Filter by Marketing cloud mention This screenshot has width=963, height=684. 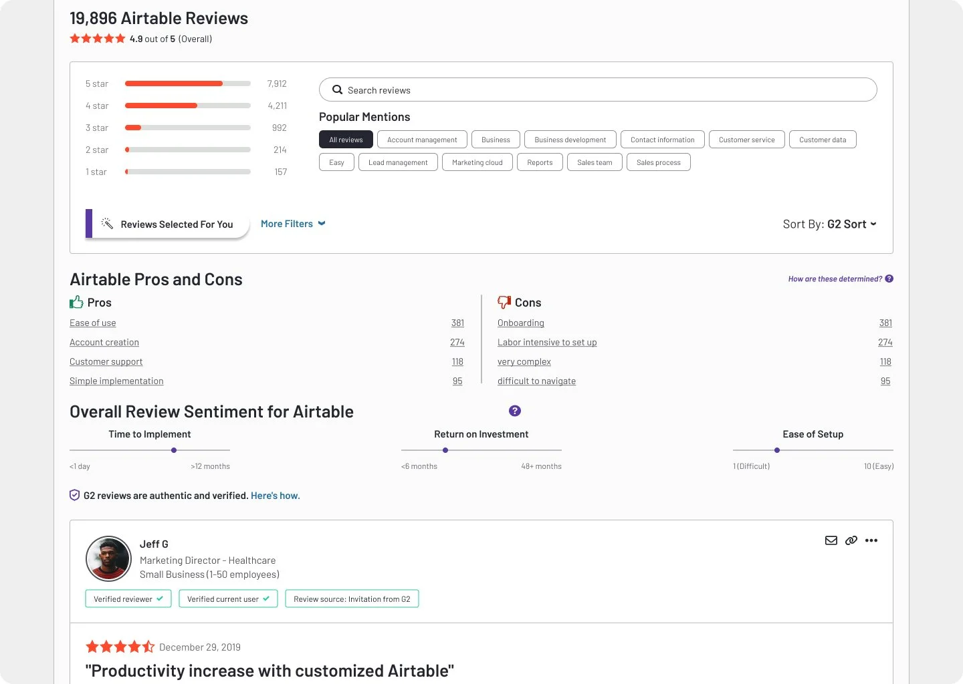click(477, 162)
